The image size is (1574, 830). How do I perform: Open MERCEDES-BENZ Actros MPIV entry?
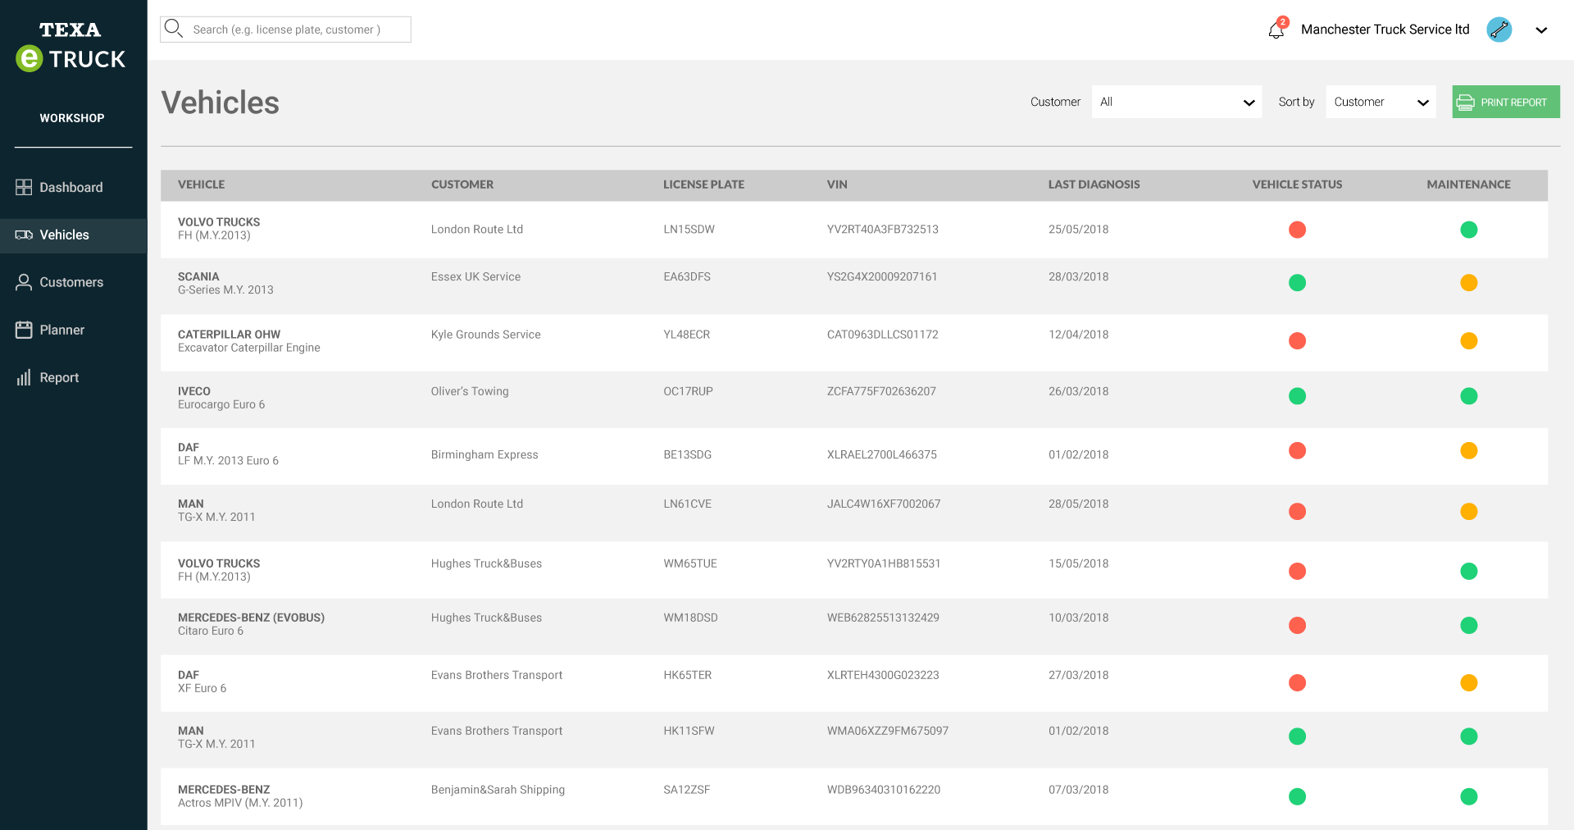(240, 796)
